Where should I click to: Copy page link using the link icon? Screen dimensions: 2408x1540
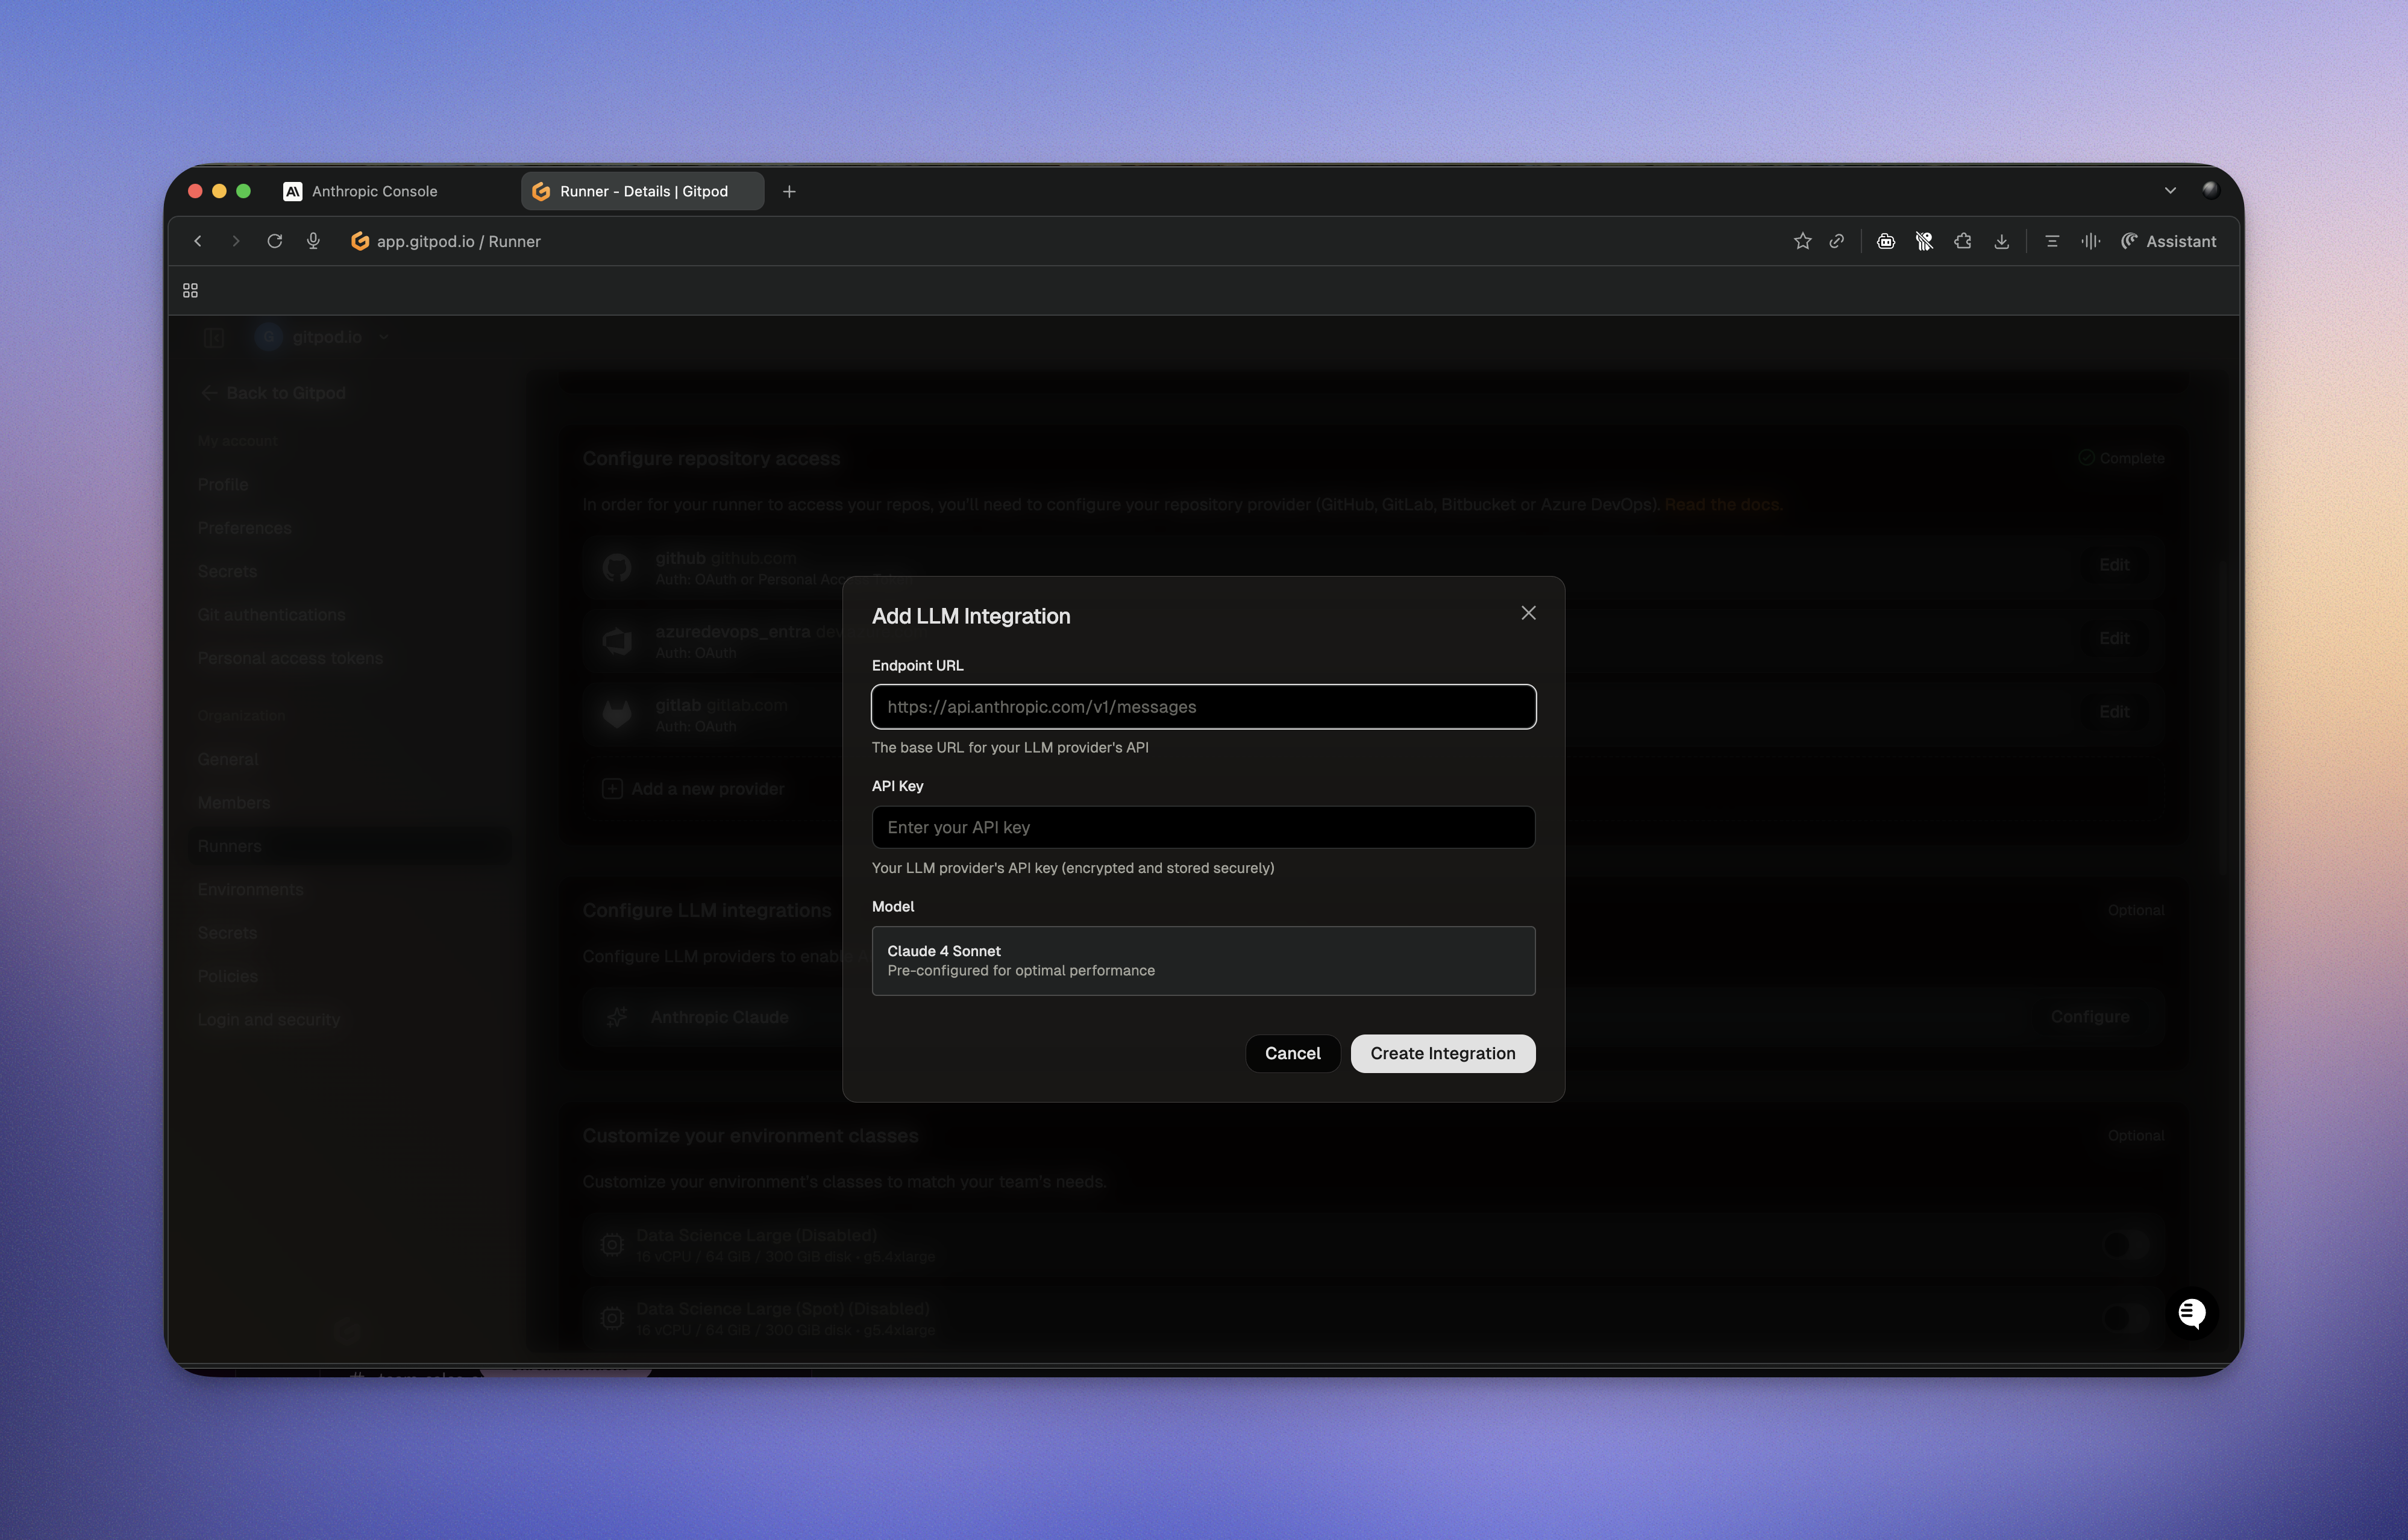pyautogui.click(x=1836, y=241)
